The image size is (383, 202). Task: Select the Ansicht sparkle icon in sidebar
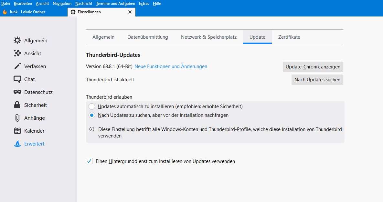point(17,53)
